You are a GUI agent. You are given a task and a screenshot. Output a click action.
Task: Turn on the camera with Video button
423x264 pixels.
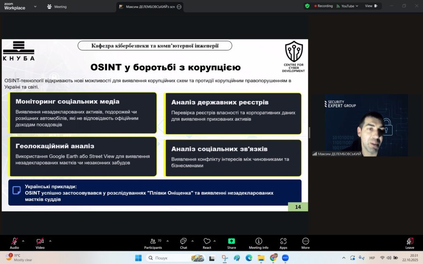[x=40, y=242]
